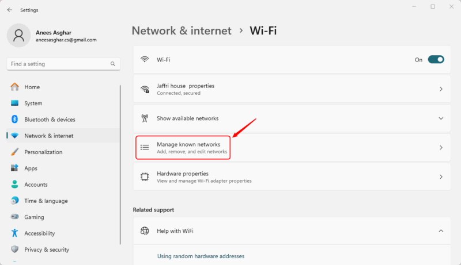The width and height of the screenshot is (461, 265).
Task: Click the search magnifier icon
Action: [114, 64]
